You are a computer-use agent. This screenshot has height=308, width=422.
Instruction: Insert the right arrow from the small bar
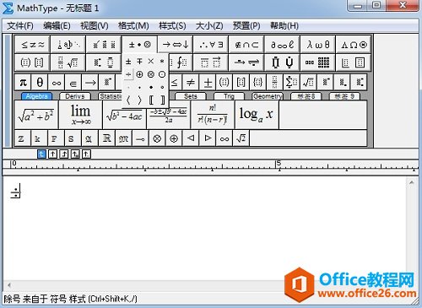[90, 83]
